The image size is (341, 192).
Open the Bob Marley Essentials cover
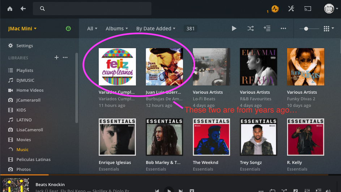click(165, 137)
